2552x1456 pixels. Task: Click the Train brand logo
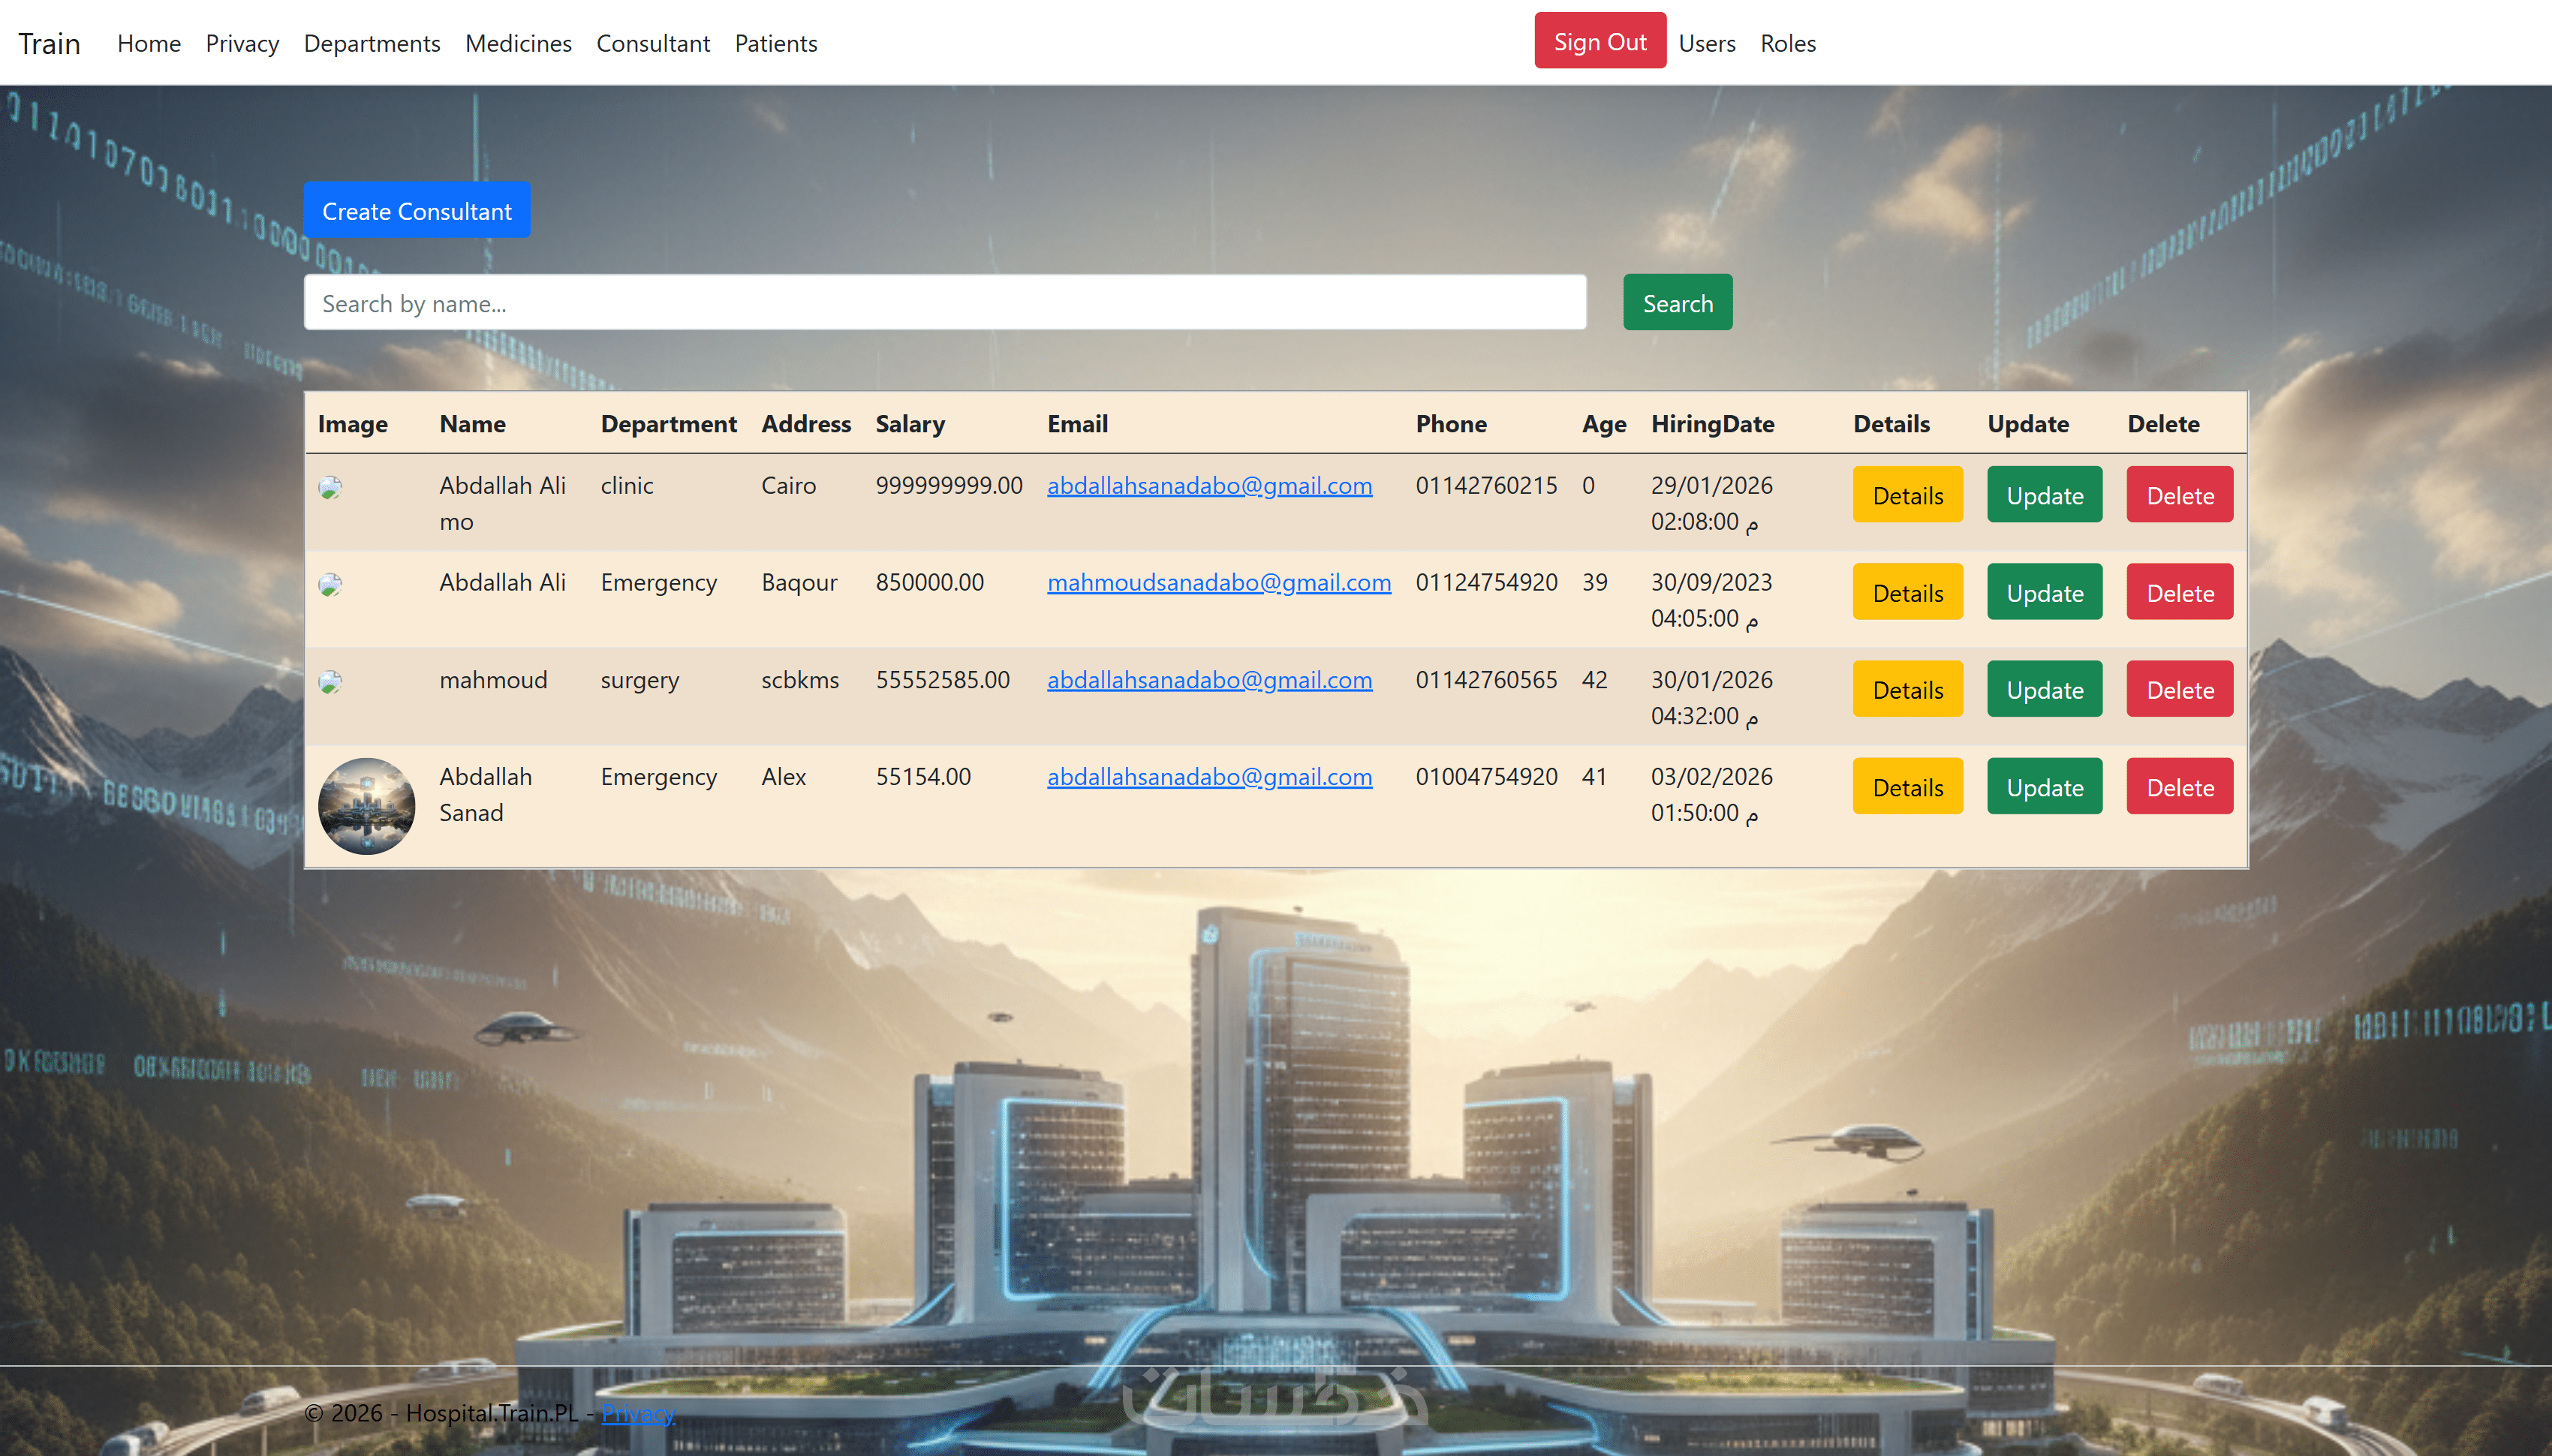49,44
